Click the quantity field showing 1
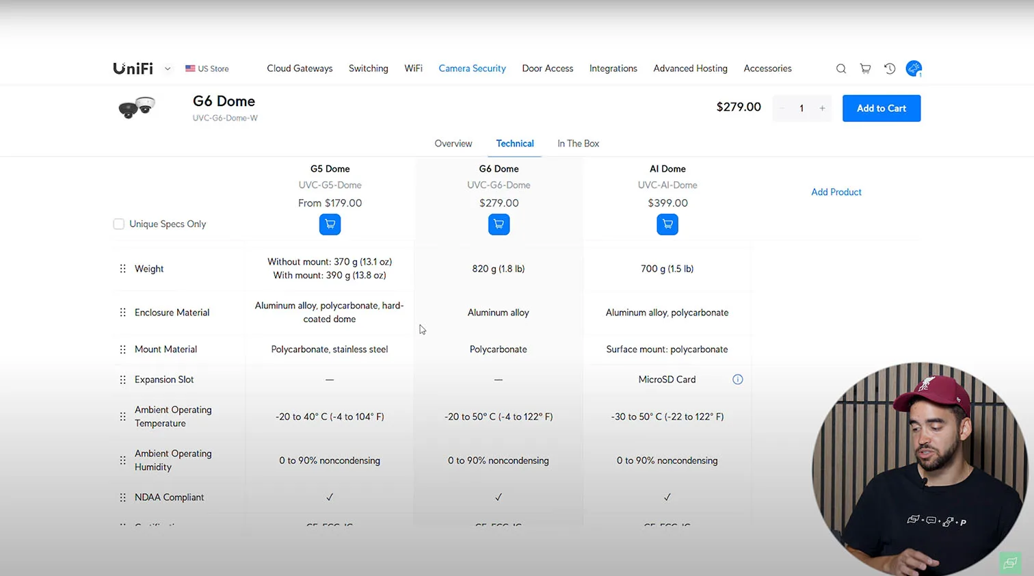 (801, 108)
